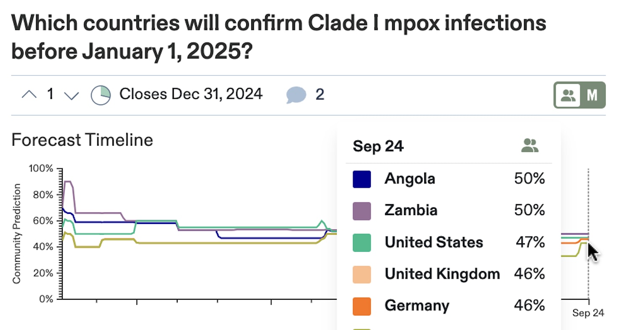The width and height of the screenshot is (617, 330).
Task: Switch to community prediction view
Action: [568, 95]
